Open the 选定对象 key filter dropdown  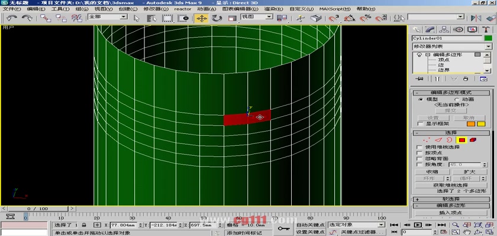click(354, 225)
